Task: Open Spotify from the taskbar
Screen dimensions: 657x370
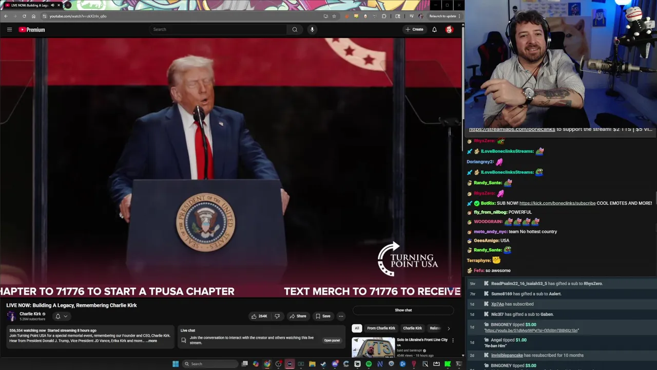Action: [x=369, y=364]
